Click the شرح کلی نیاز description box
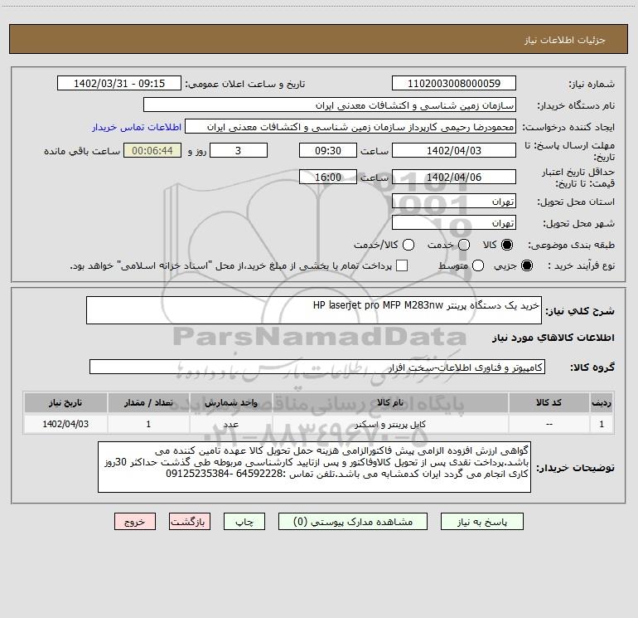This screenshot has width=638, height=618. pos(314,310)
